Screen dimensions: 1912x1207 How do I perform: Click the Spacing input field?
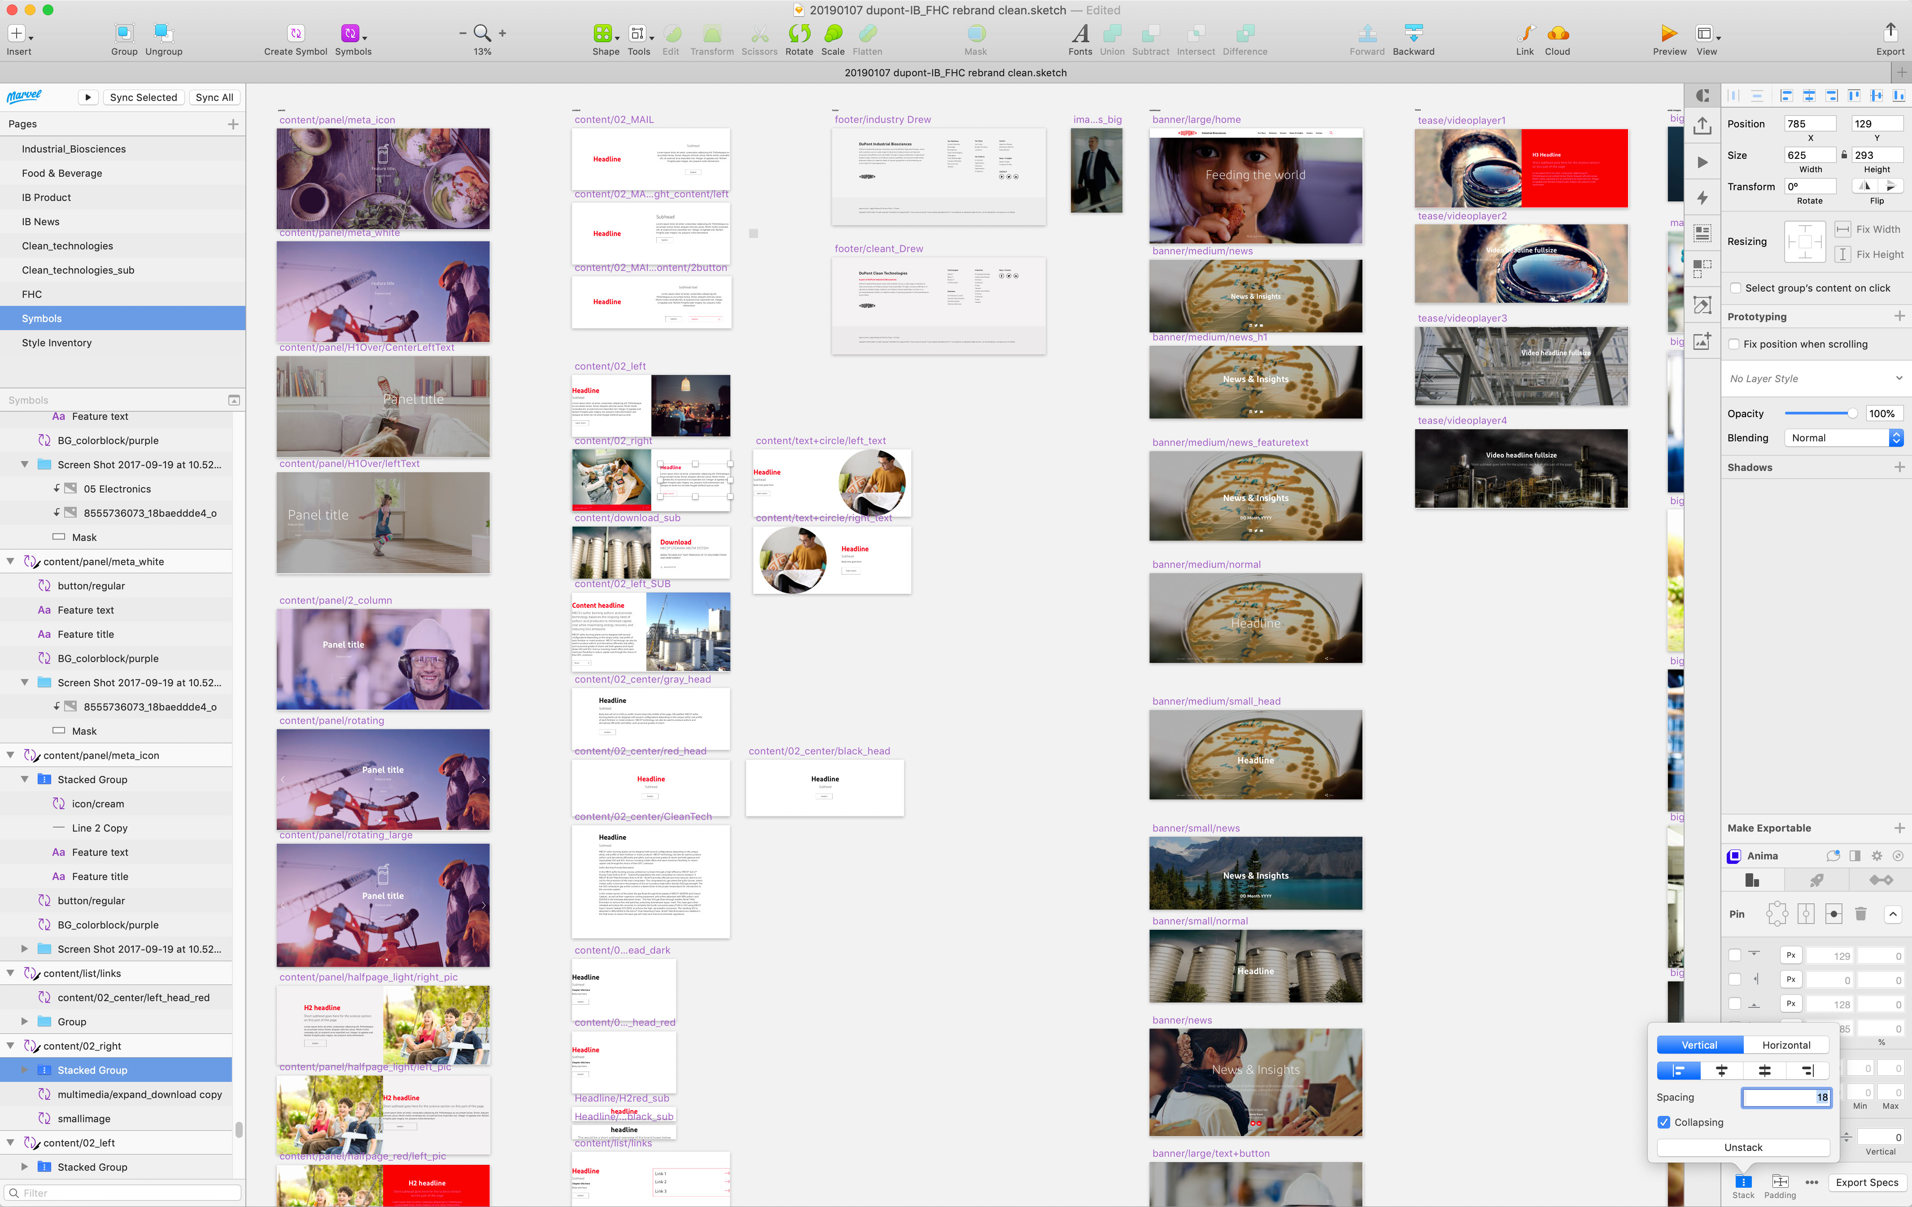pyautogui.click(x=1786, y=1098)
